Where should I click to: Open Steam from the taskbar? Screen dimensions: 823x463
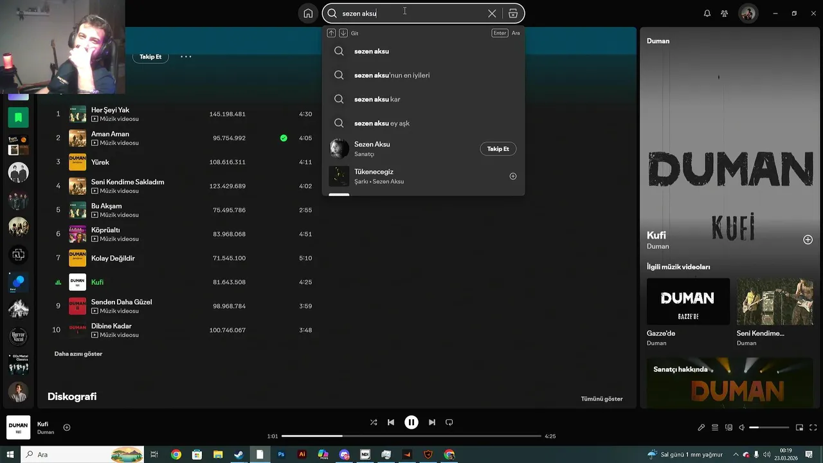click(238, 455)
